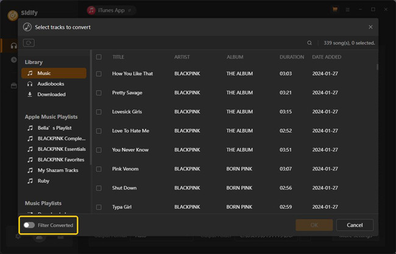Open Bella's Playlist
Viewport: 396px width, 254px height.
(x=55, y=128)
